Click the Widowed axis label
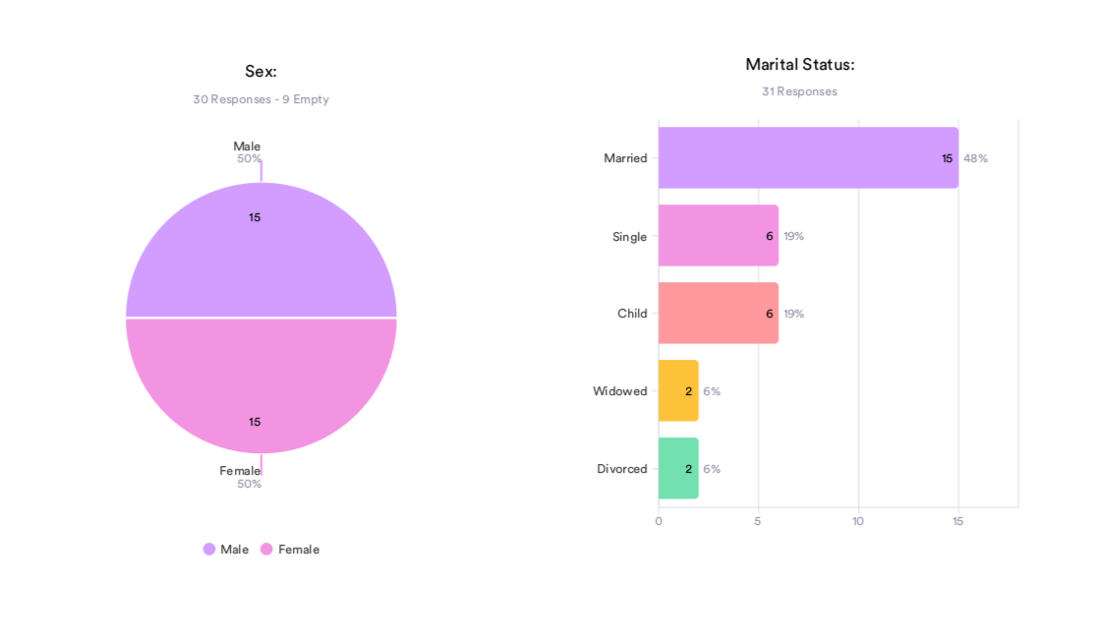The width and height of the screenshot is (1094, 641). click(x=619, y=391)
